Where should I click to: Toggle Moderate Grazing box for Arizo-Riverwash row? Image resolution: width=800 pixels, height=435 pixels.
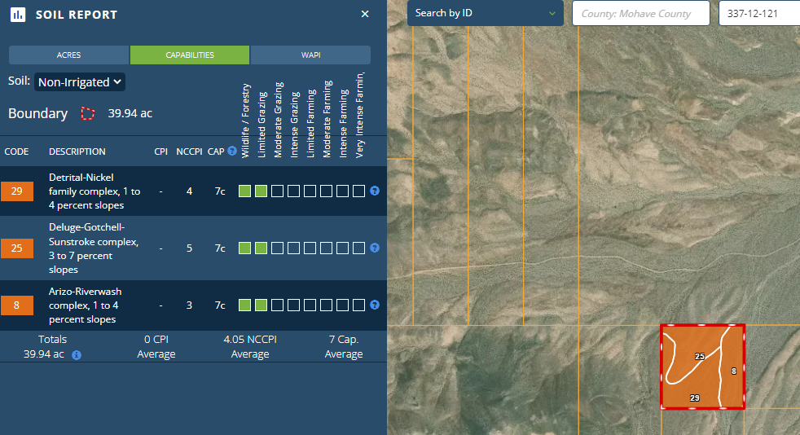[x=277, y=305]
